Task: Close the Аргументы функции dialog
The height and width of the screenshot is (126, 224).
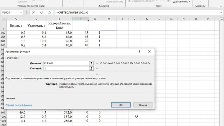Action: coord(149,51)
